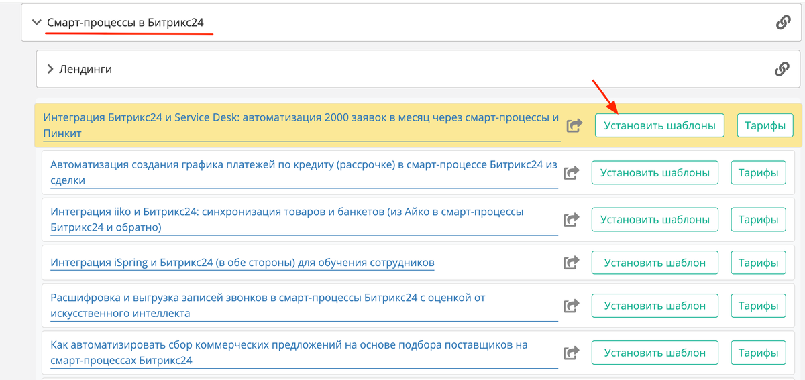
Task: Collapse the Смарт-процессы в Битрикс24 section
Action: [36, 23]
